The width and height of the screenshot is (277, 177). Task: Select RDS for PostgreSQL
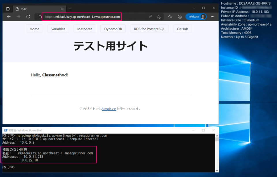click(149, 29)
